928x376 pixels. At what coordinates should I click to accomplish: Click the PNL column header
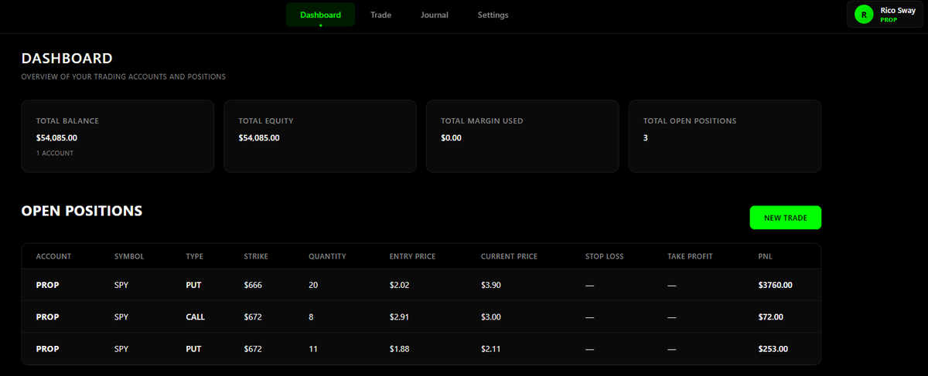tap(765, 256)
